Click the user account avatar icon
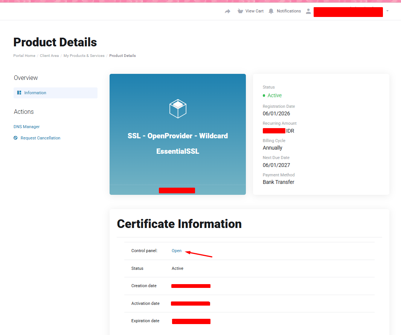The width and height of the screenshot is (401, 335). 308,11
